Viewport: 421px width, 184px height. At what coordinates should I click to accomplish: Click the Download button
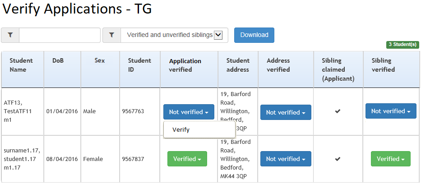(x=254, y=35)
